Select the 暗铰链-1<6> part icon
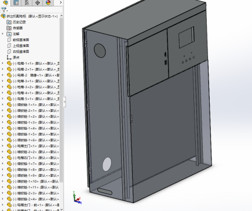This screenshot has height=211, width=252. (x=9, y=140)
